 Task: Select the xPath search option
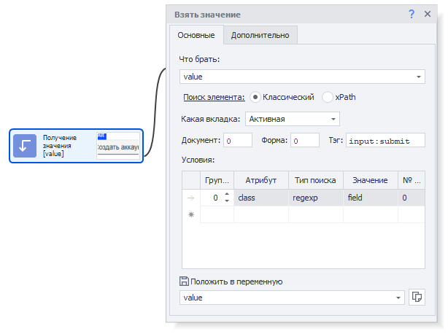pos(328,97)
